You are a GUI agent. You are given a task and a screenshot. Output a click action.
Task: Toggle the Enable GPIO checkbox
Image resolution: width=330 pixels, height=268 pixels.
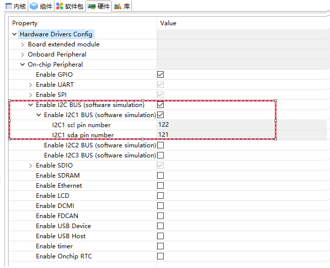tap(161, 75)
